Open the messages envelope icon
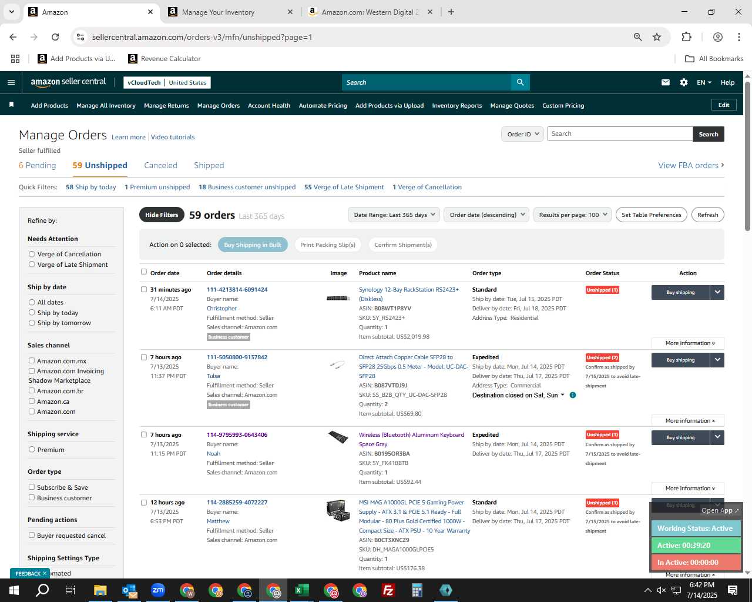 (x=665, y=82)
